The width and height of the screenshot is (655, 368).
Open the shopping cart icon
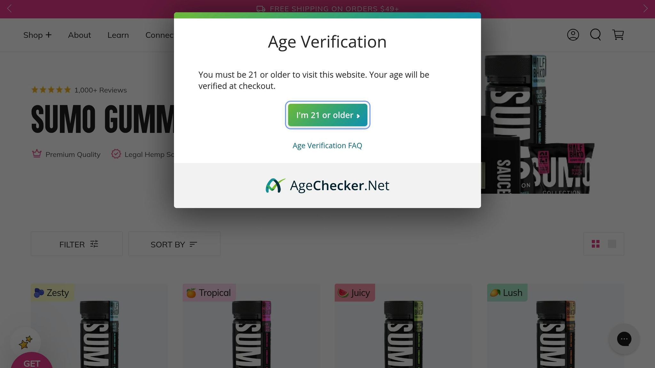pyautogui.click(x=618, y=35)
